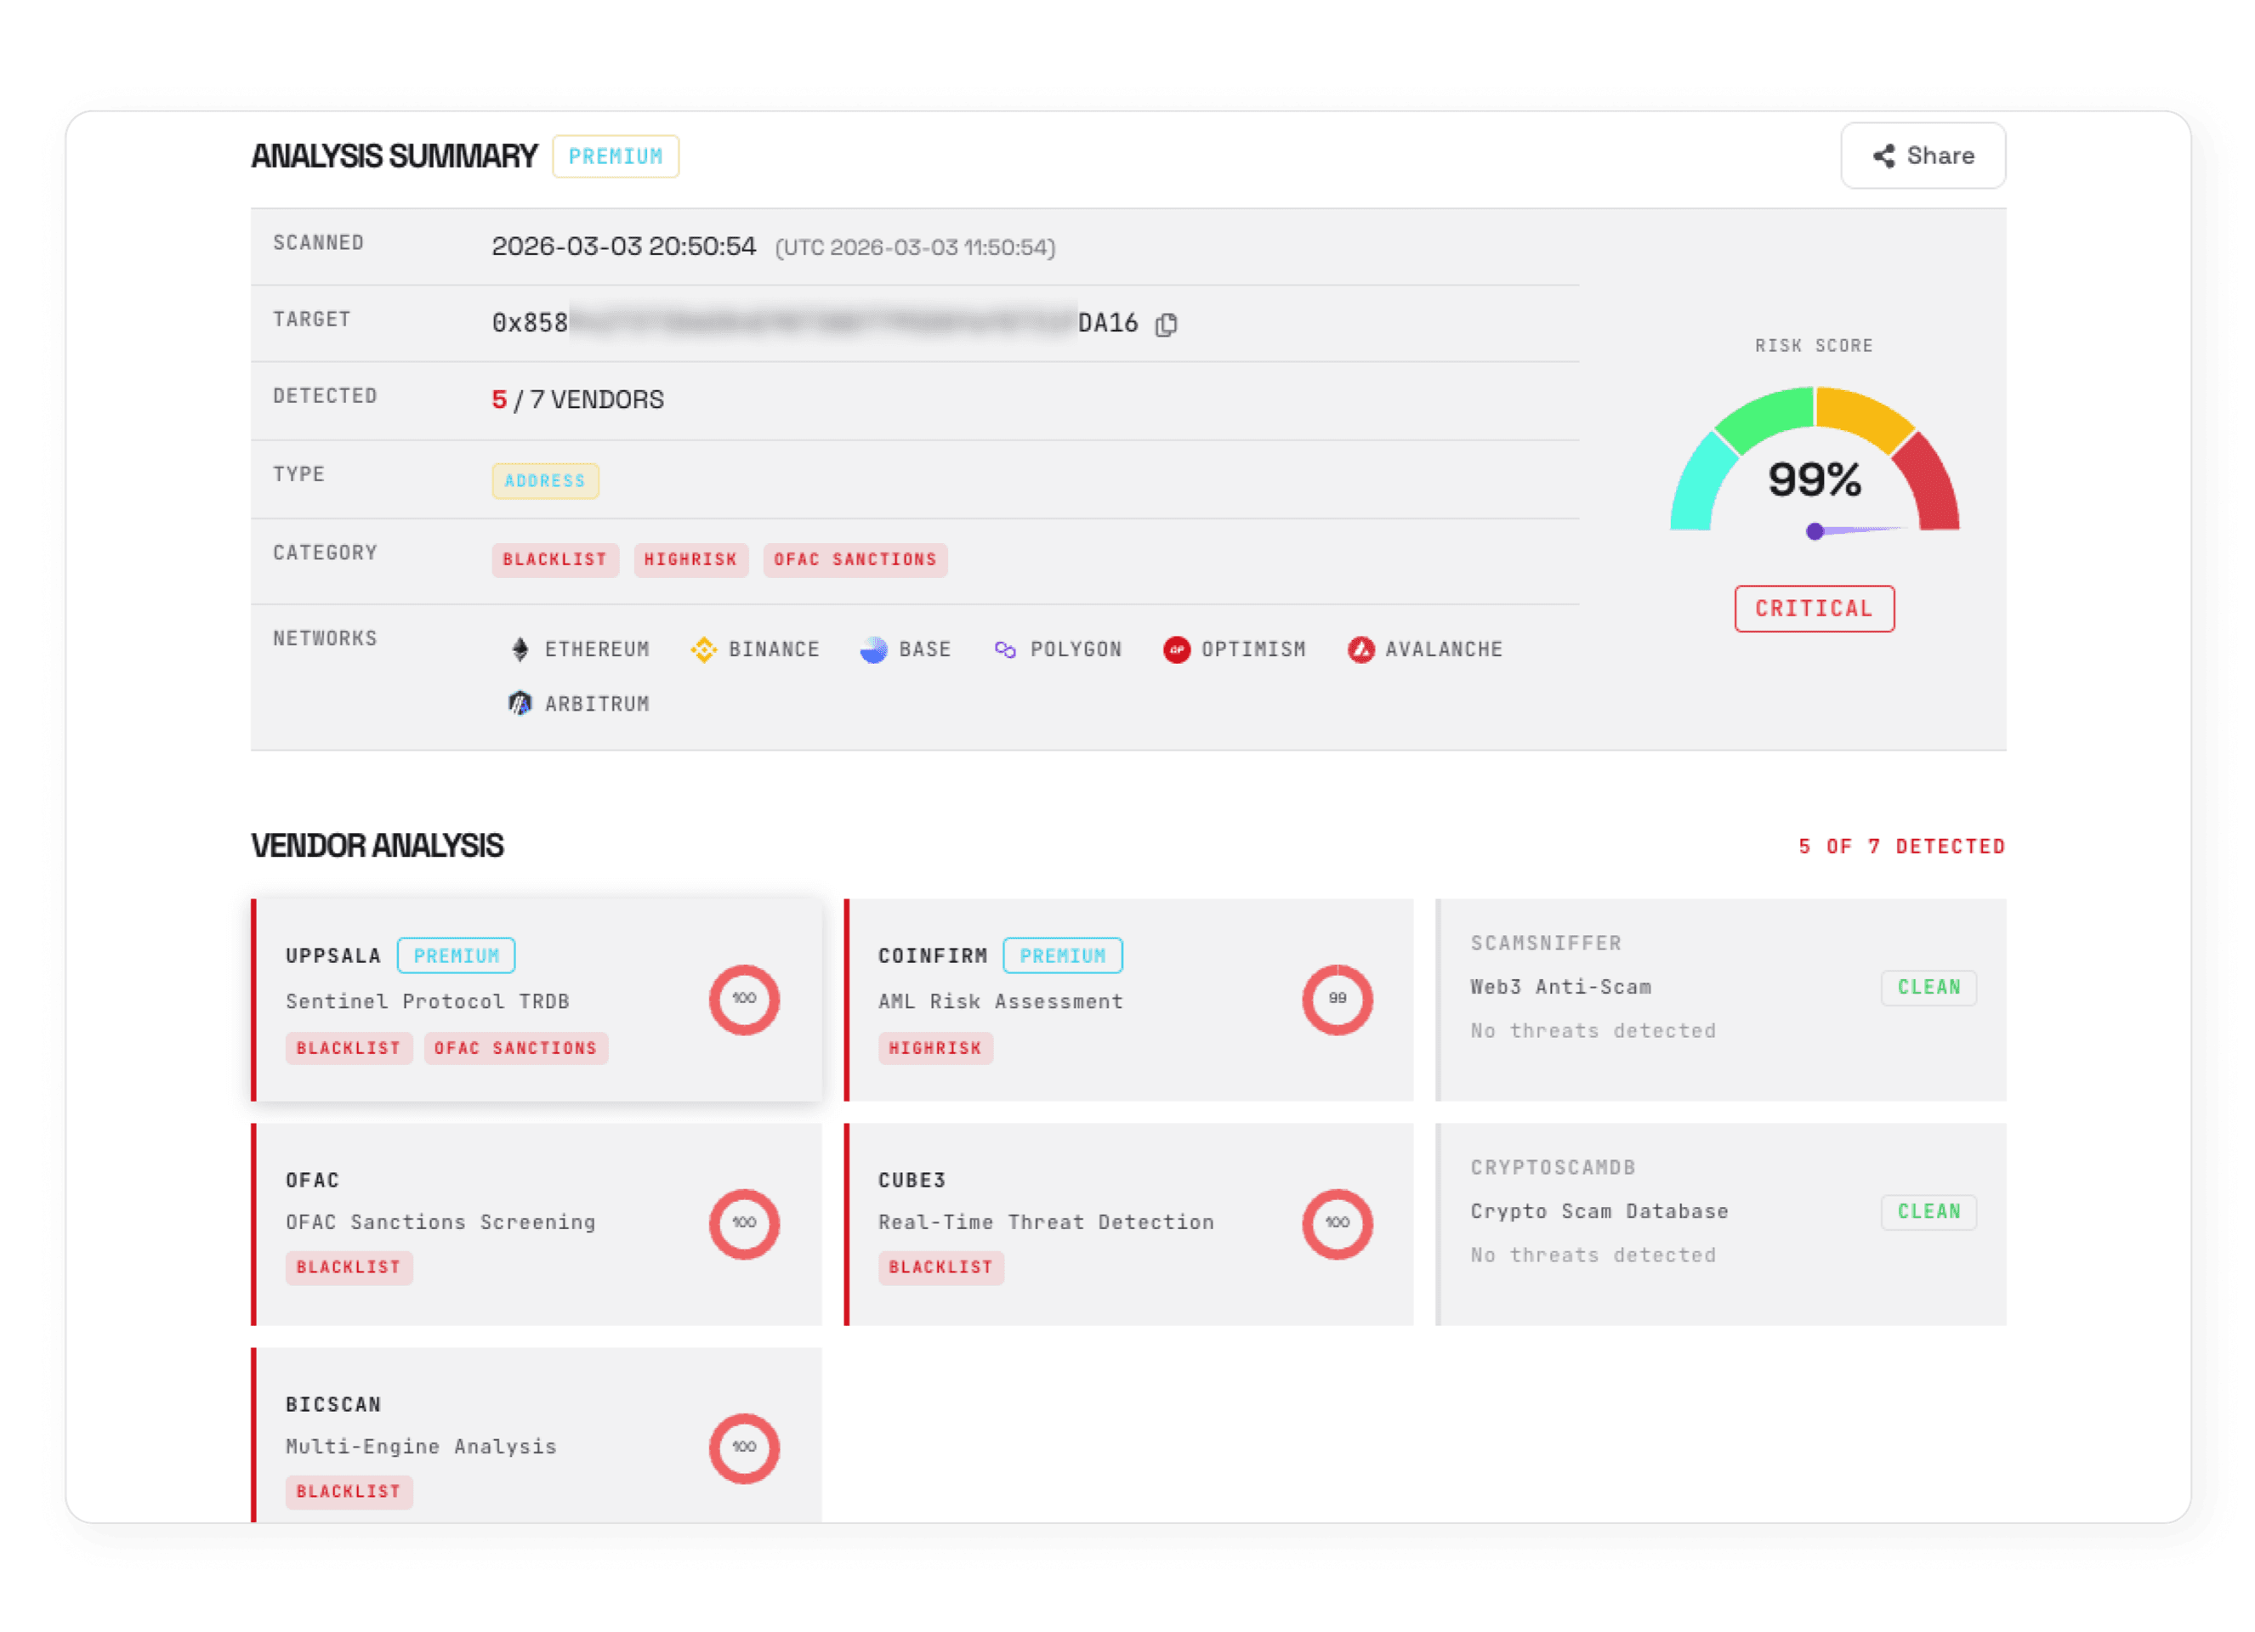Click the Optimism network icon
Viewport: 2255px width, 1632px height.
coord(1177,650)
